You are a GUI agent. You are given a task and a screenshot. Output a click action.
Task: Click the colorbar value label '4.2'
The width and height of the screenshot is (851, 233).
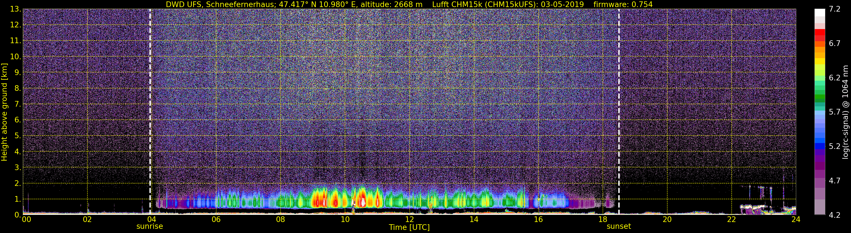(x=835, y=215)
